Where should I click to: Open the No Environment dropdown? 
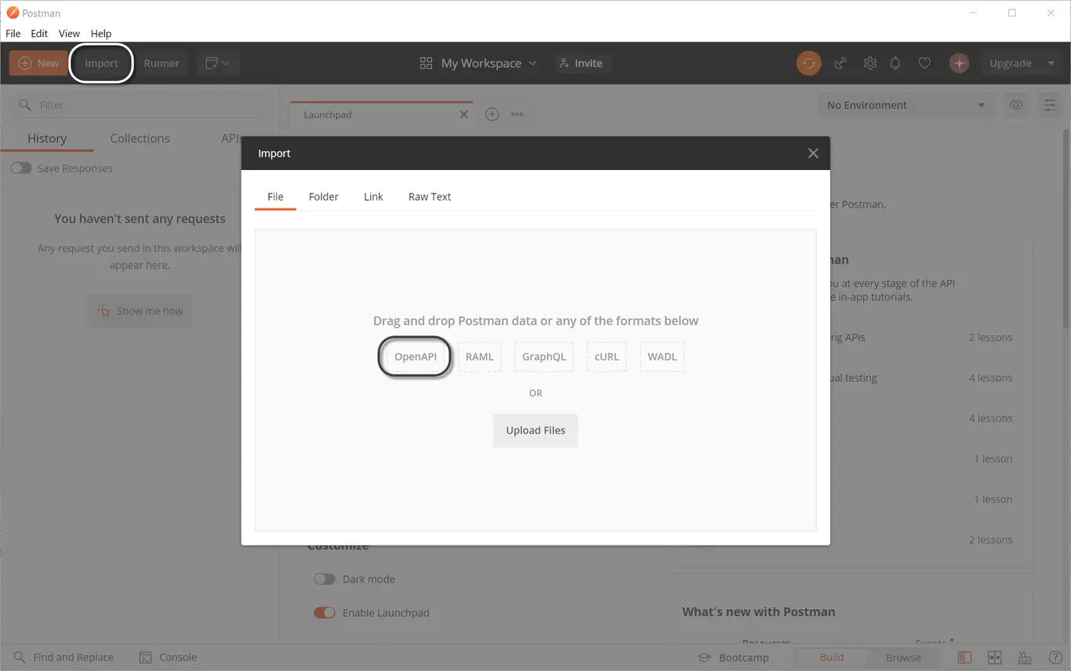click(x=906, y=105)
